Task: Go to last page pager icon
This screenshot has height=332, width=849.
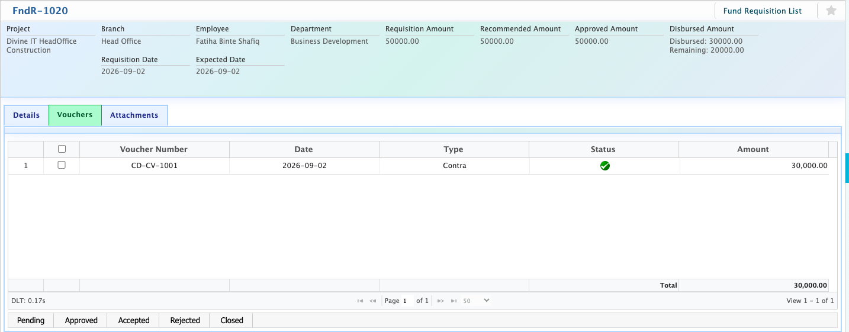Action: tap(454, 301)
